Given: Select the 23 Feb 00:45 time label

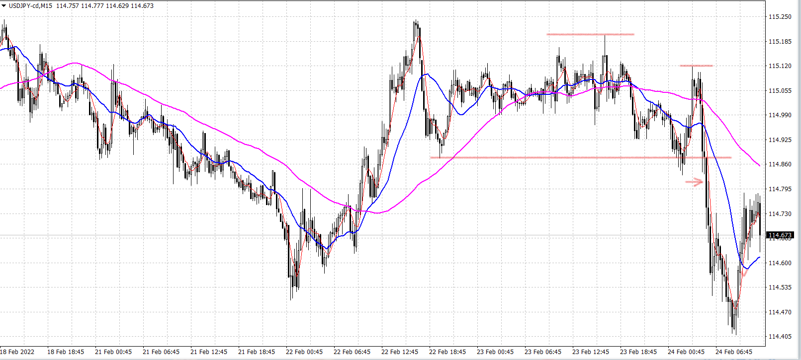Looking at the screenshot, I should pyautogui.click(x=495, y=352).
